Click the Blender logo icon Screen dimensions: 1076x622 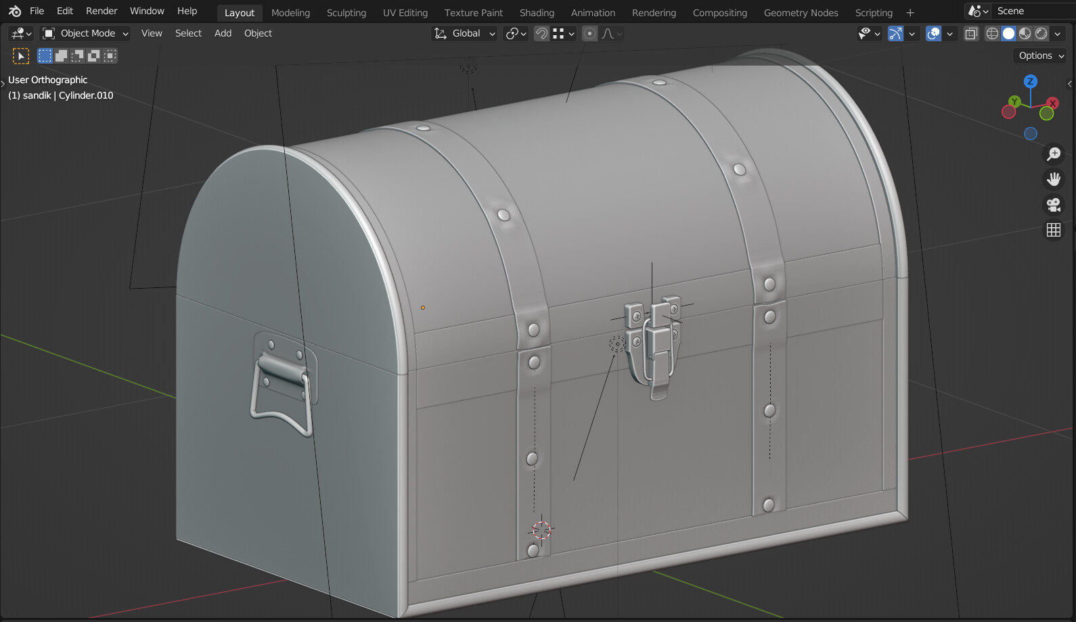coord(15,11)
